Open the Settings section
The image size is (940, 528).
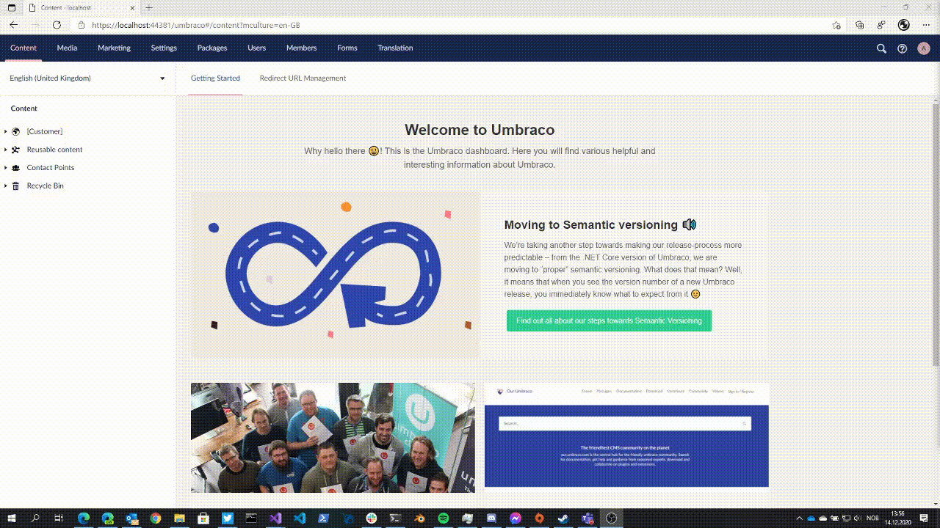click(x=164, y=48)
